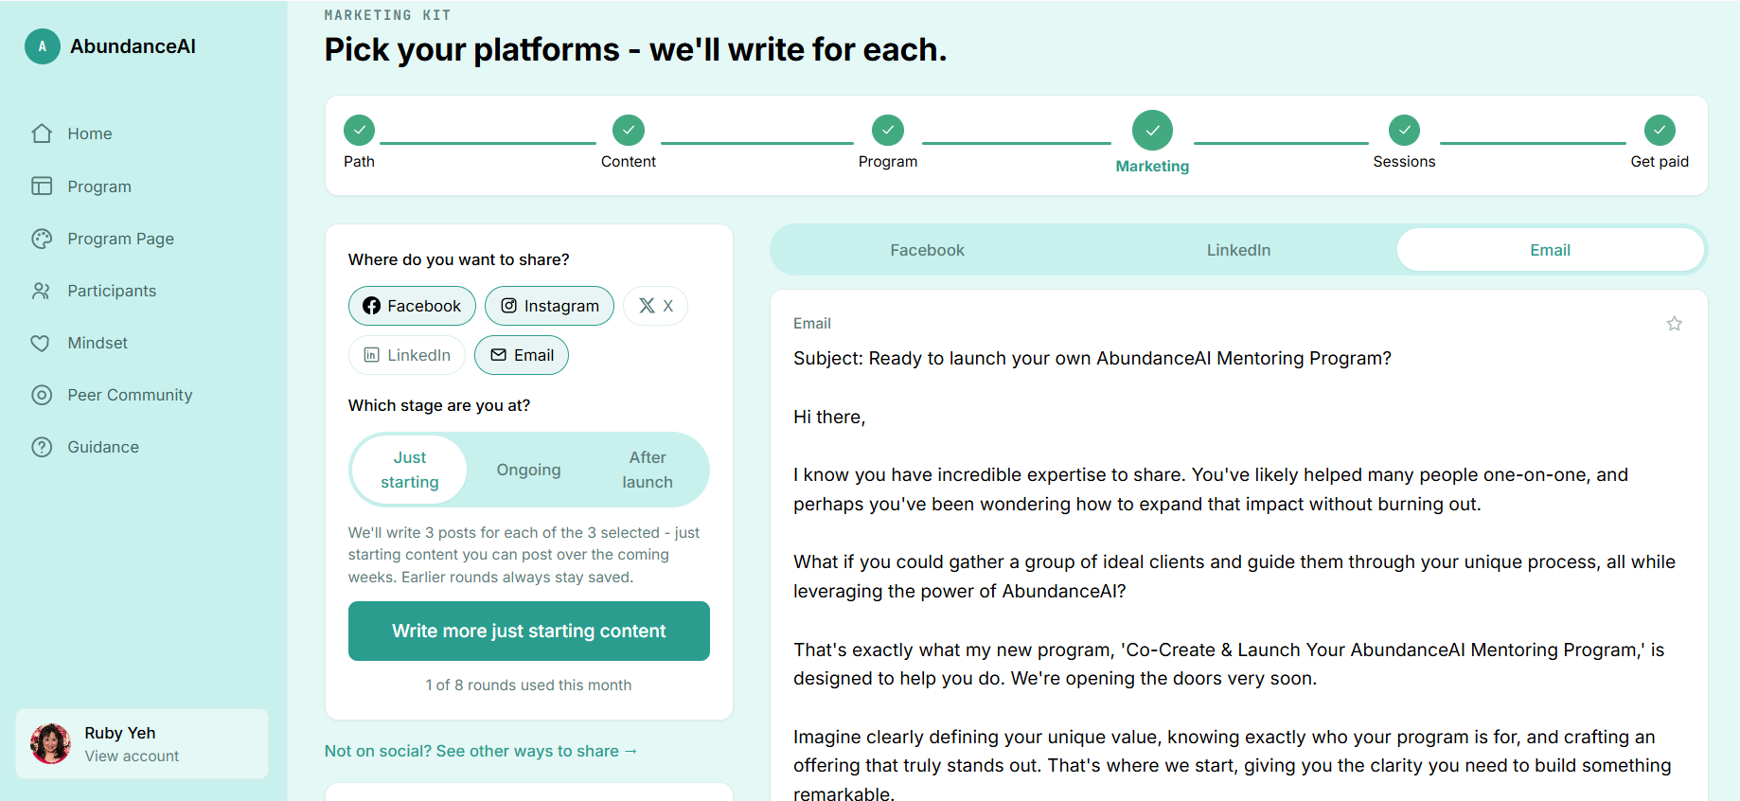1740x801 pixels.
Task: Jump to the Sessions progress step
Action: [1404, 142]
